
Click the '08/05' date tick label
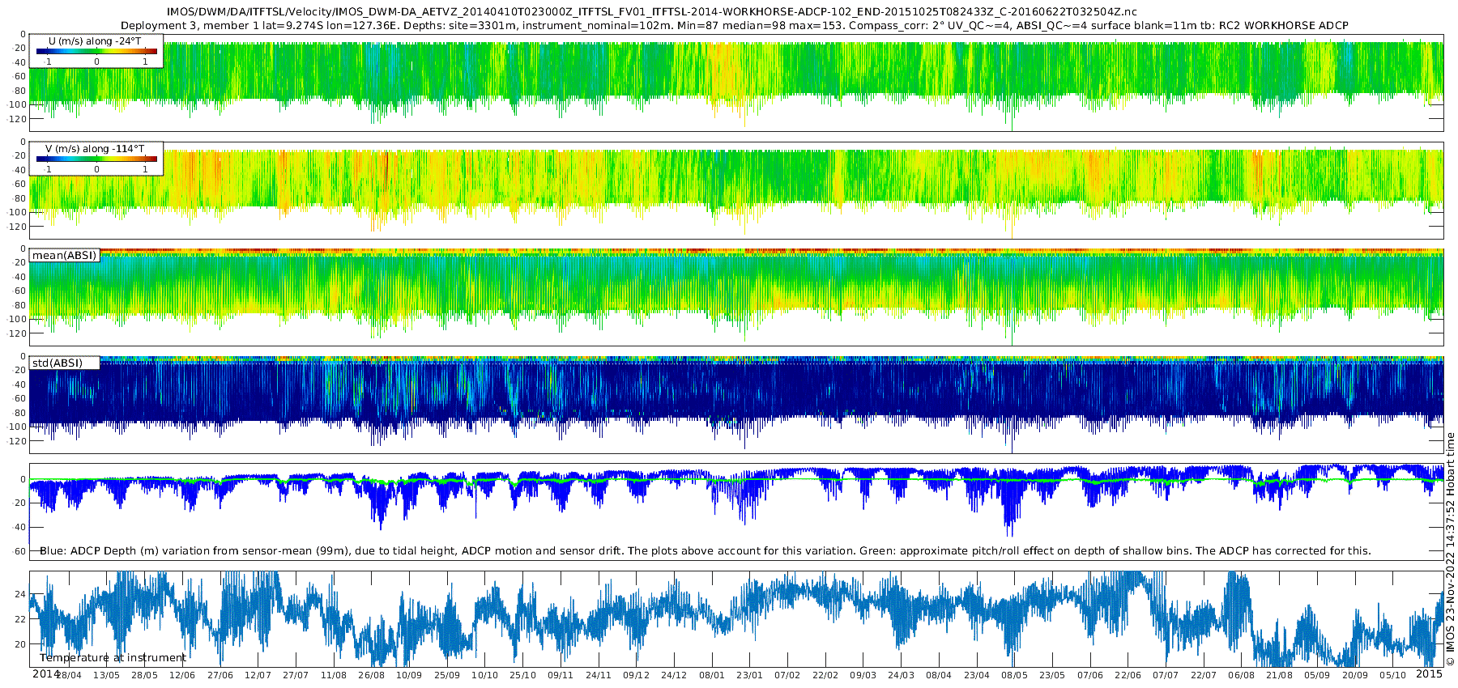[1015, 675]
